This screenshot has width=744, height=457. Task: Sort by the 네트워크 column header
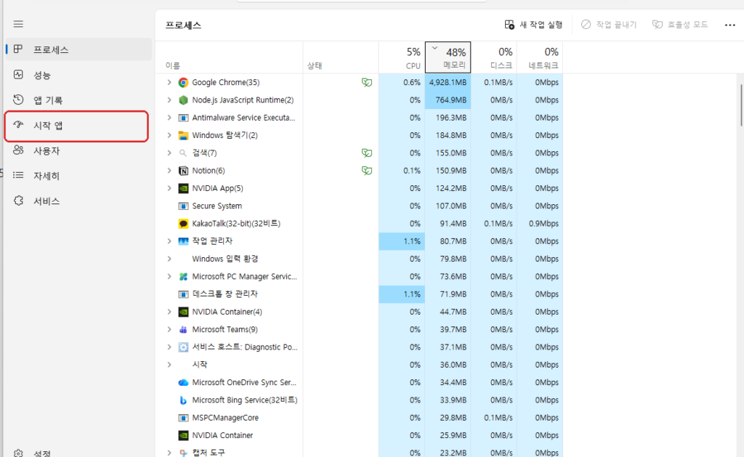point(540,57)
